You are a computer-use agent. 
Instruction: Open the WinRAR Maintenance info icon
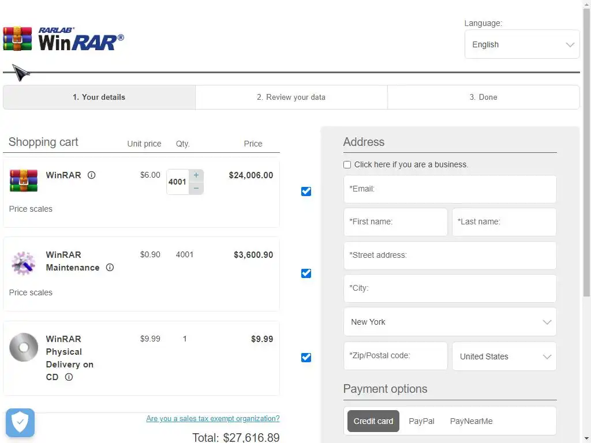[x=110, y=268]
